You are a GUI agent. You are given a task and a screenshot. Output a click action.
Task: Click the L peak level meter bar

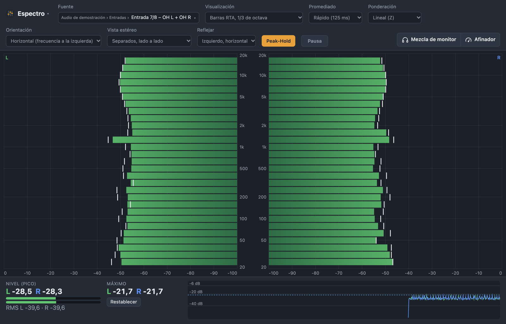point(53,298)
